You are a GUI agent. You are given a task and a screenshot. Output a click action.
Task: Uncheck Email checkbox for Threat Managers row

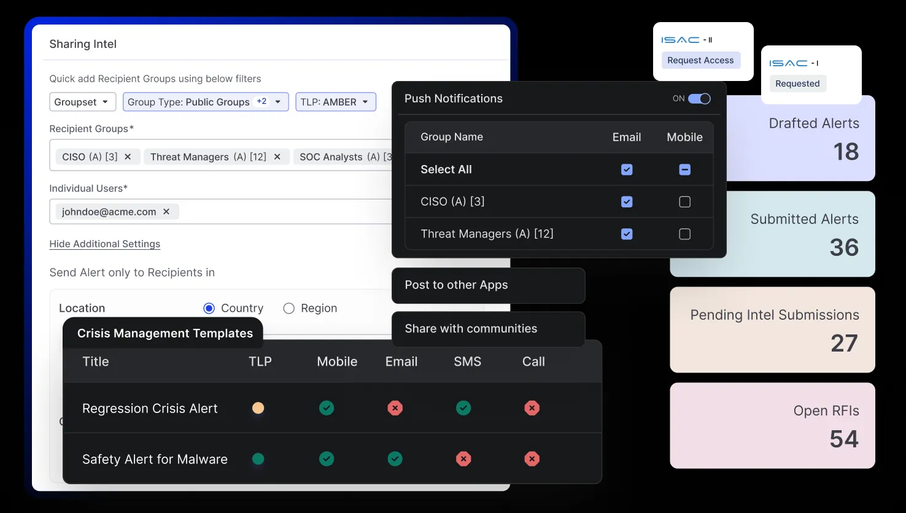(627, 234)
